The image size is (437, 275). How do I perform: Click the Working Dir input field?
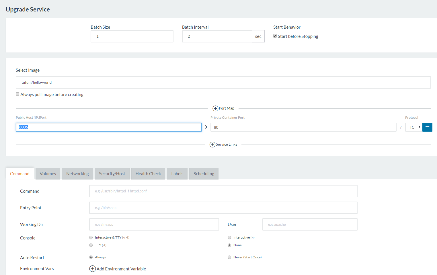(x=154, y=225)
